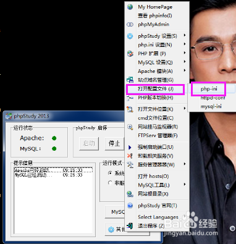Open mysql-ini in the submenu
Viewport: 236px width, 244px height.
[212, 107]
